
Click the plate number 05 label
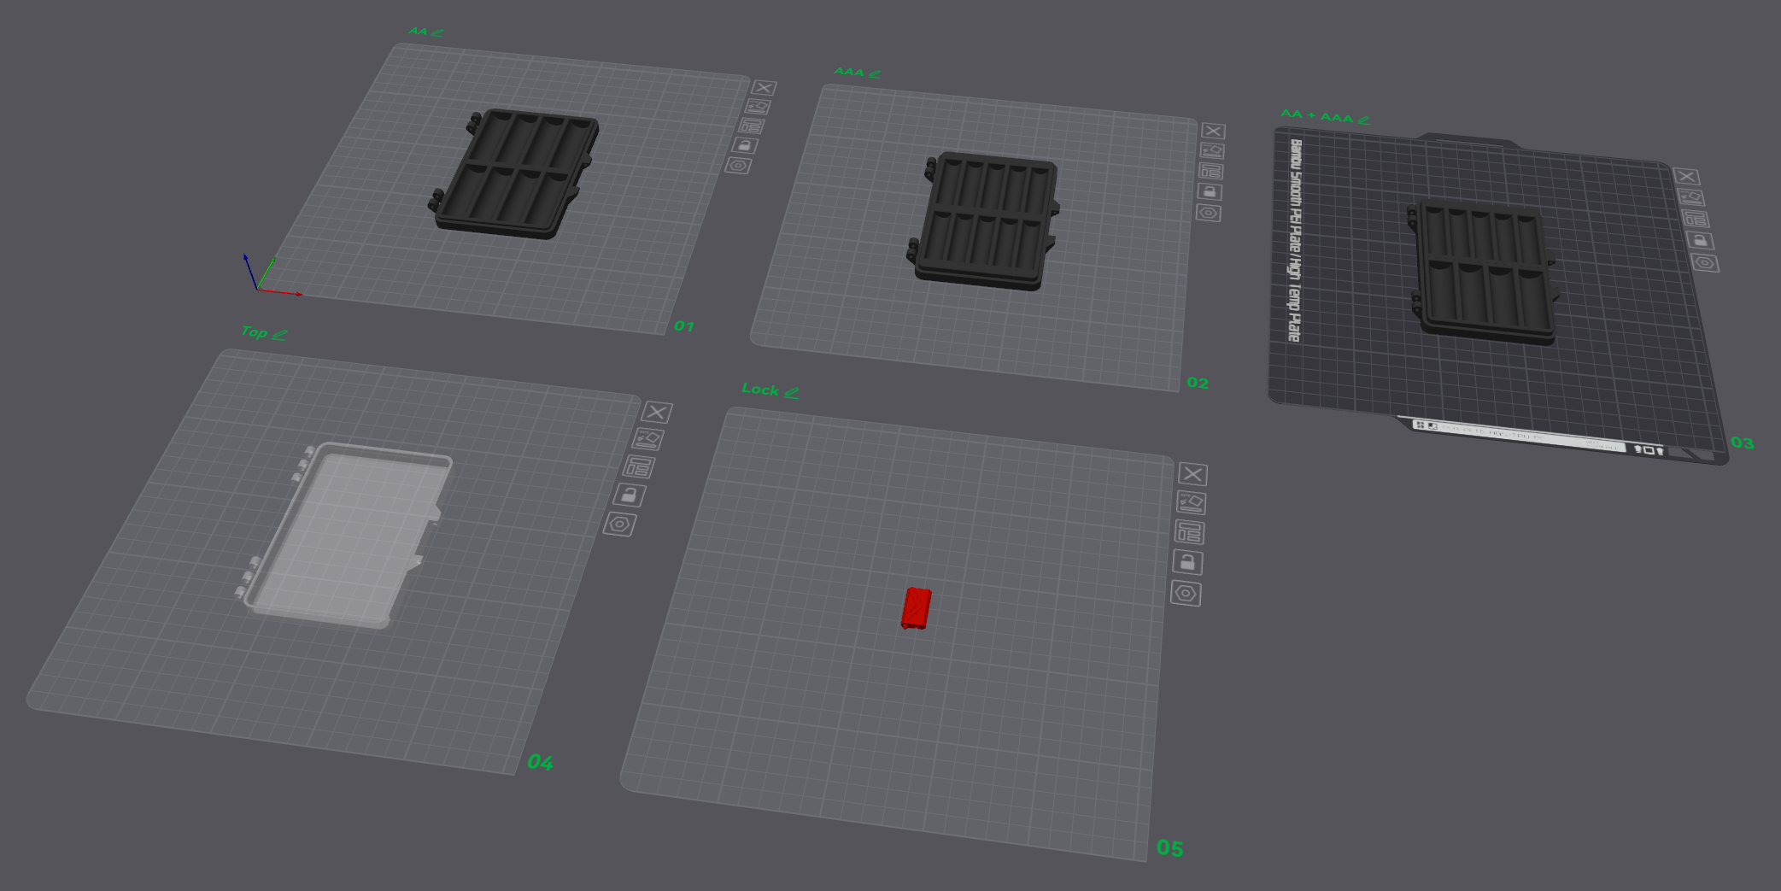pyautogui.click(x=1170, y=848)
